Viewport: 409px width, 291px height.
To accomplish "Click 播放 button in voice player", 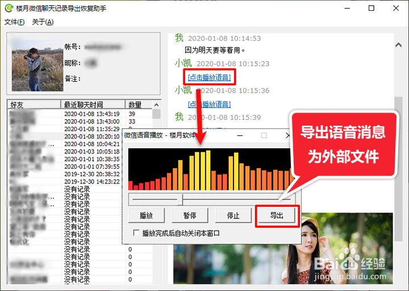I will [x=147, y=215].
